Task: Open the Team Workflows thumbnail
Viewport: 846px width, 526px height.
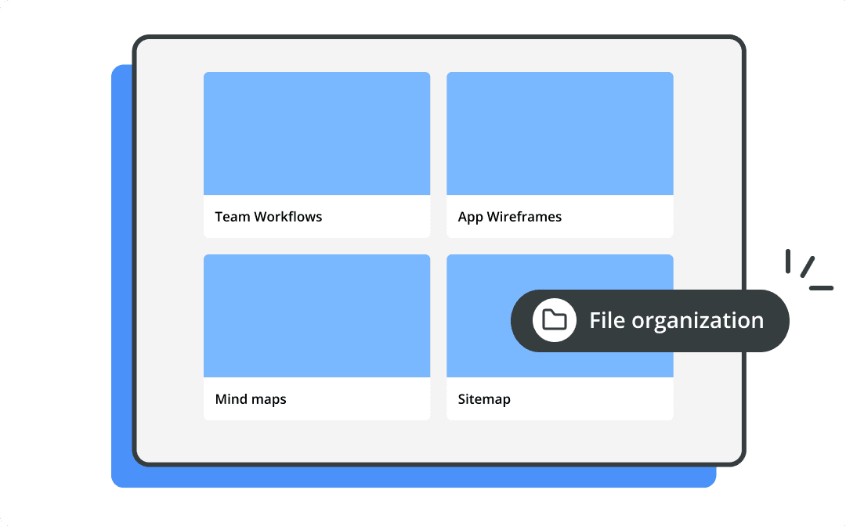Action: click(x=316, y=134)
